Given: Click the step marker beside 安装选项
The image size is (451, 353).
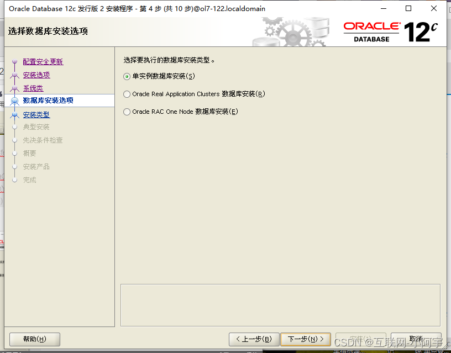Looking at the screenshot, I should [15, 75].
